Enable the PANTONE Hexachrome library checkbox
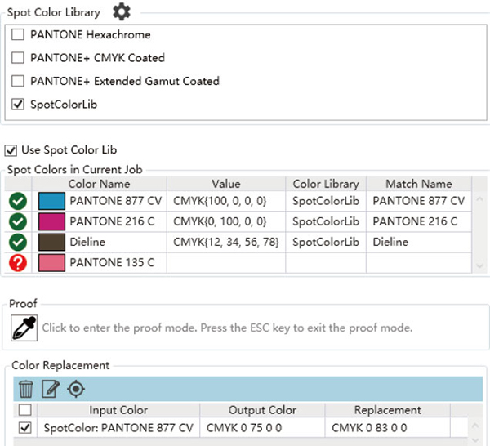Image resolution: width=490 pixels, height=446 pixels. point(18,35)
